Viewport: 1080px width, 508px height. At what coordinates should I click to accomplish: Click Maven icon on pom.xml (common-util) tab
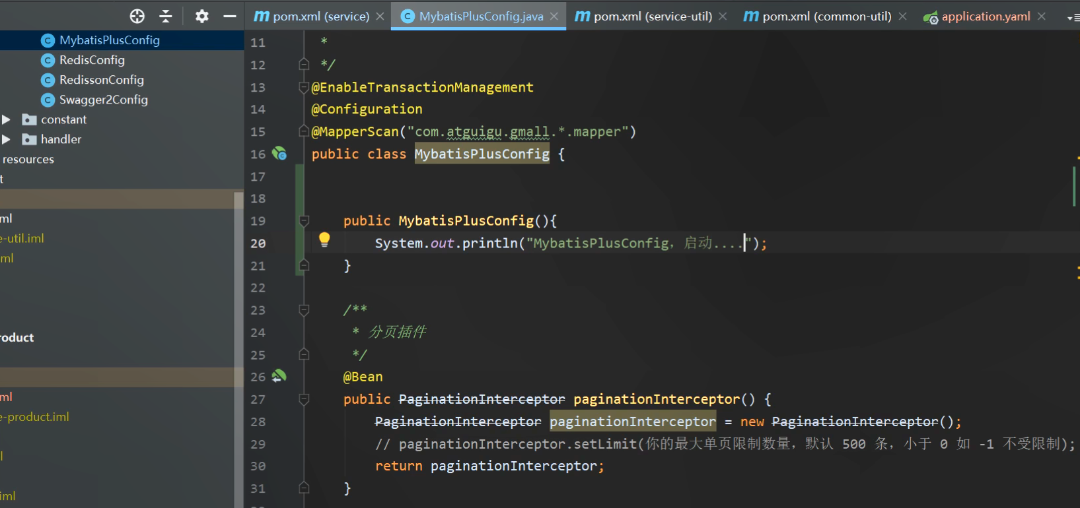751,16
